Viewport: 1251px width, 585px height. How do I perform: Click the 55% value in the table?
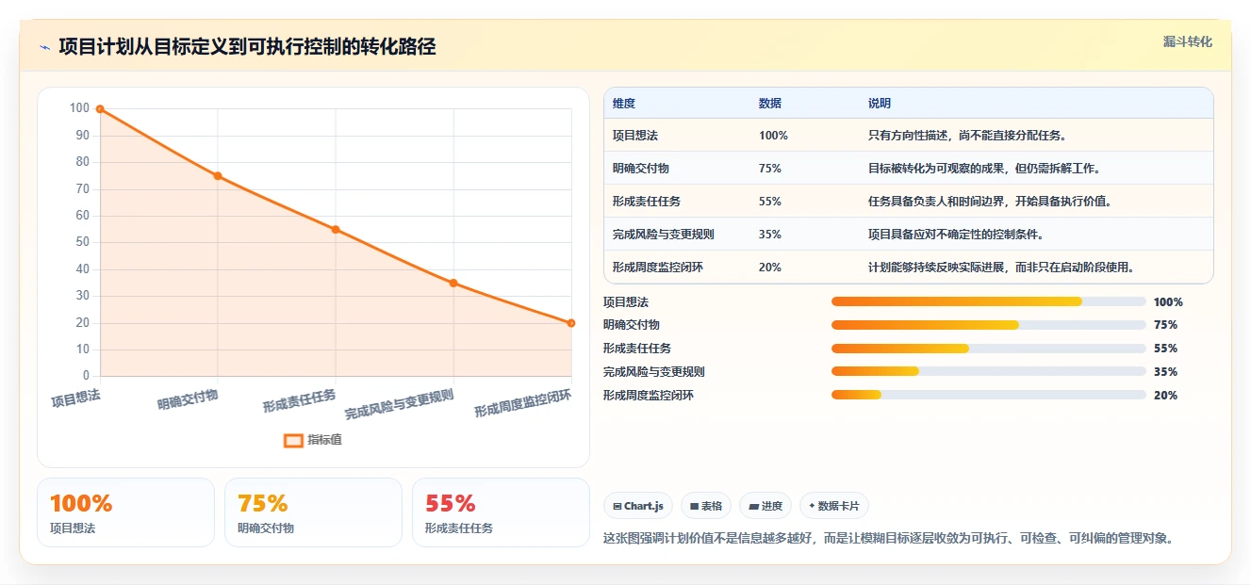[770, 202]
